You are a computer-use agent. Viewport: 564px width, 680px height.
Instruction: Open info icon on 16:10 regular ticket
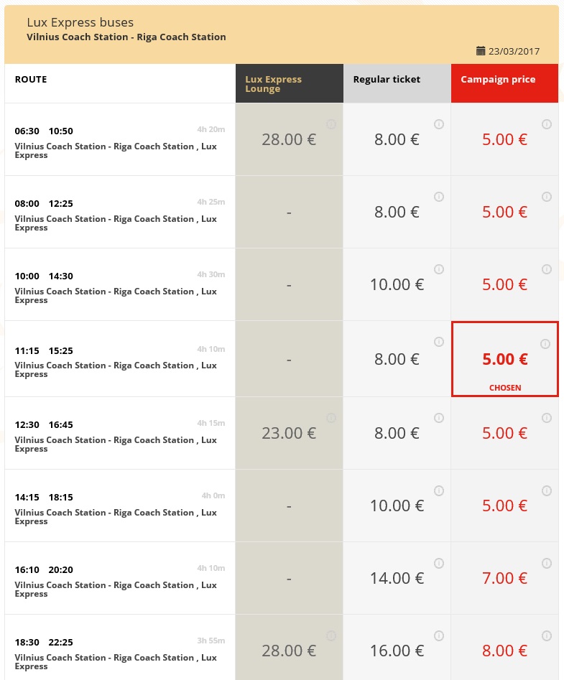439,563
